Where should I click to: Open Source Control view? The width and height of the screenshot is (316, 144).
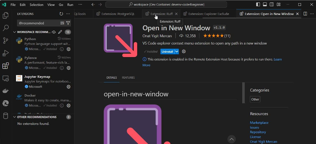(6, 40)
